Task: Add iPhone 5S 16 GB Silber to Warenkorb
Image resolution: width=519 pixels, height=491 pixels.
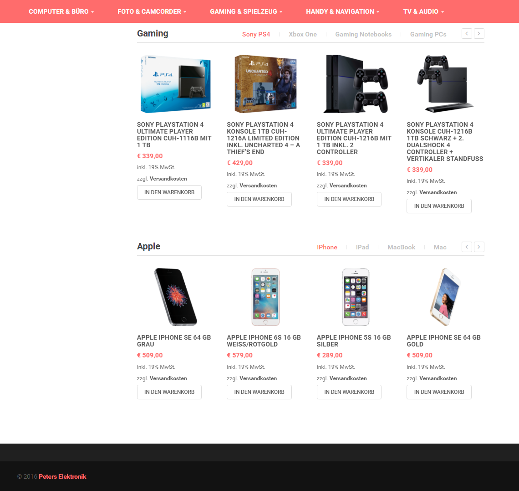Action: click(349, 392)
